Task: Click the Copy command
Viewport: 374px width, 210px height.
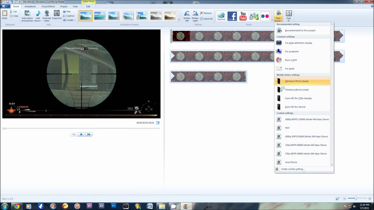Action: 13,16
